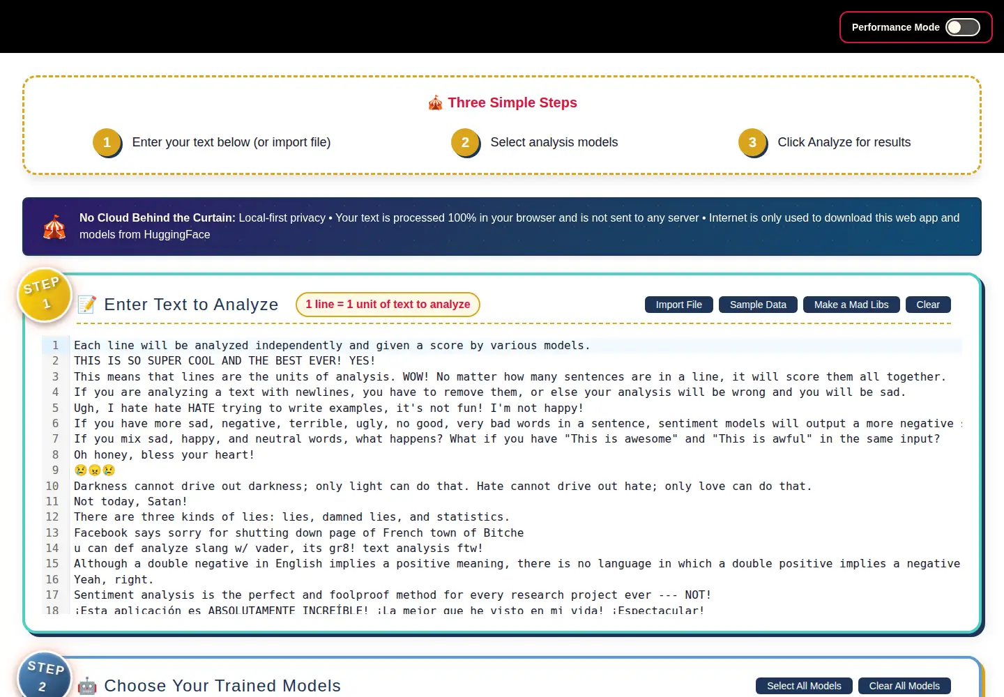The height and width of the screenshot is (697, 1004).
Task: Clear the text input area
Action: (x=928, y=305)
